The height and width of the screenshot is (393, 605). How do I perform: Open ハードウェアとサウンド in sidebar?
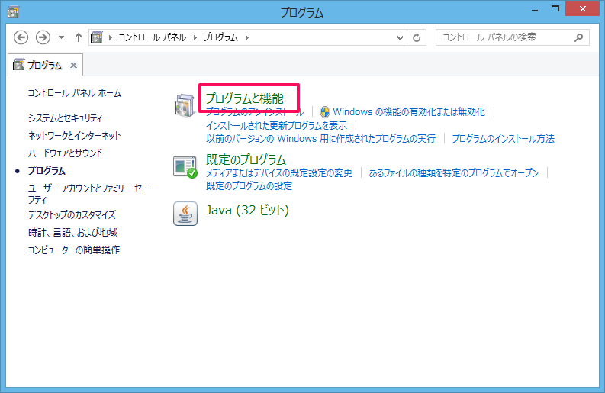point(65,153)
